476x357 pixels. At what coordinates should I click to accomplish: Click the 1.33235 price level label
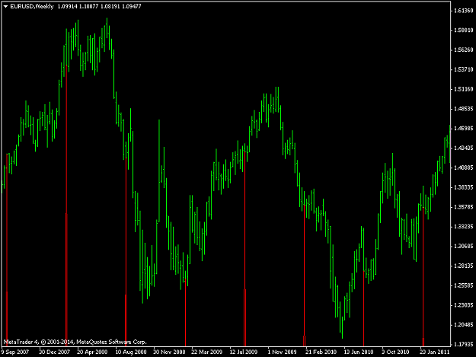click(464, 227)
